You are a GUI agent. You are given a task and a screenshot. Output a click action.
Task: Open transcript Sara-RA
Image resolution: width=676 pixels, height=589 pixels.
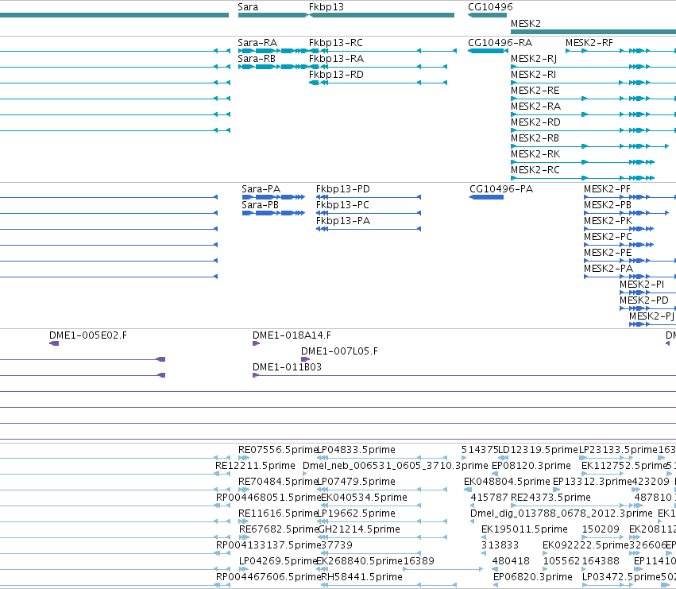coord(257,43)
